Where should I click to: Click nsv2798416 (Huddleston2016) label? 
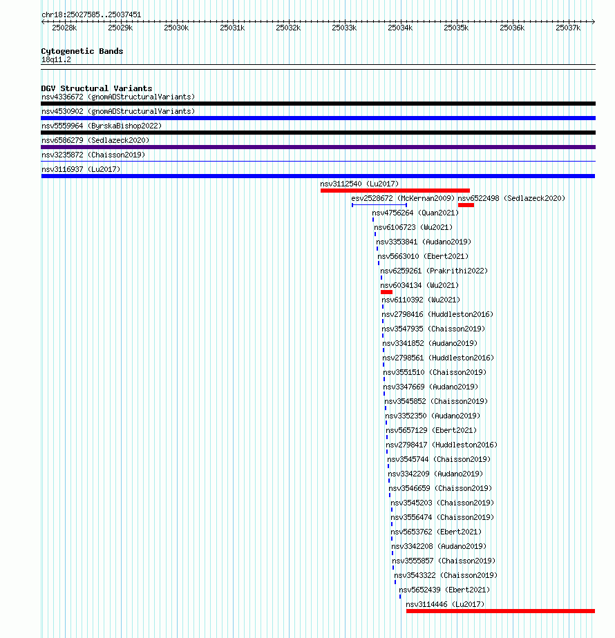(437, 315)
